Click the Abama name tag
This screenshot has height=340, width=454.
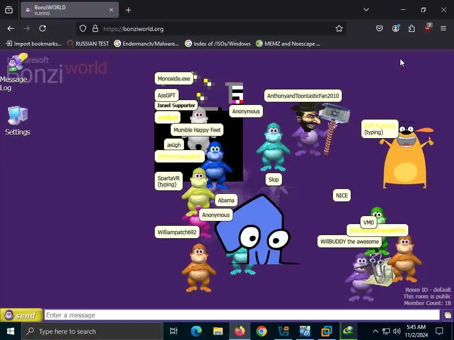tap(226, 201)
